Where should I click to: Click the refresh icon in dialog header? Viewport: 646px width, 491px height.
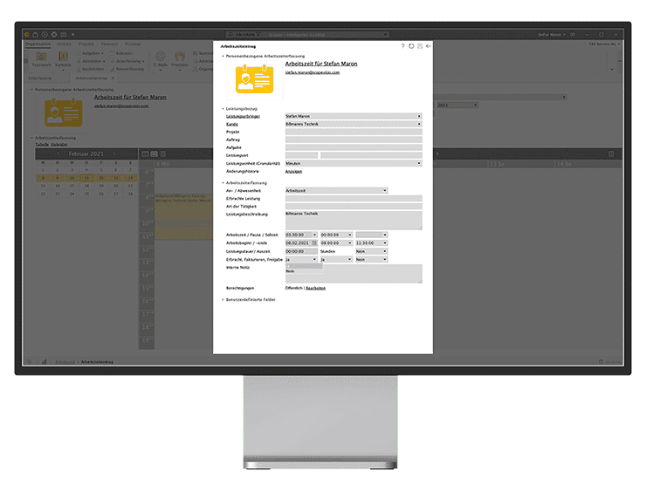pos(411,45)
